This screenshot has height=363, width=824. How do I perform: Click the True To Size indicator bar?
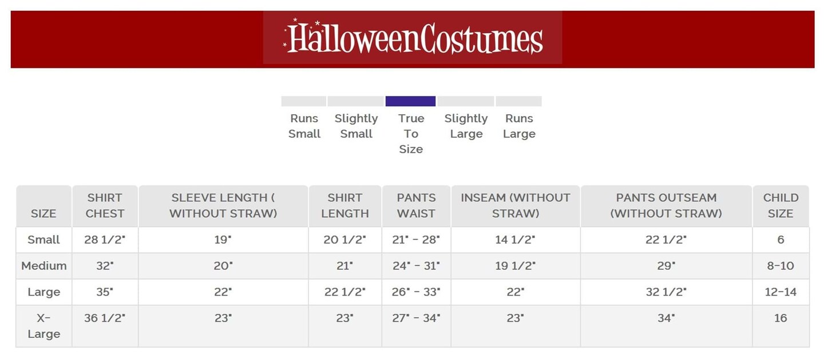[410, 101]
